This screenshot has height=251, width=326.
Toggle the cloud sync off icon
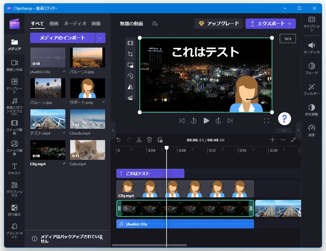(x=155, y=23)
